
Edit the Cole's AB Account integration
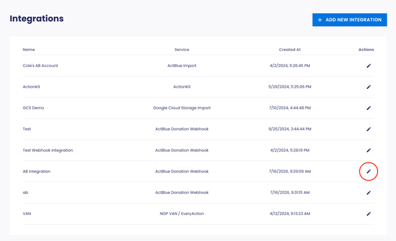click(369, 66)
